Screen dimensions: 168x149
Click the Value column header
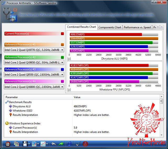(x=116, y=97)
